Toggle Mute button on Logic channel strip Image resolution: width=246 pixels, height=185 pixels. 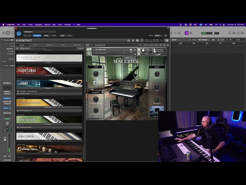click(x=5, y=156)
